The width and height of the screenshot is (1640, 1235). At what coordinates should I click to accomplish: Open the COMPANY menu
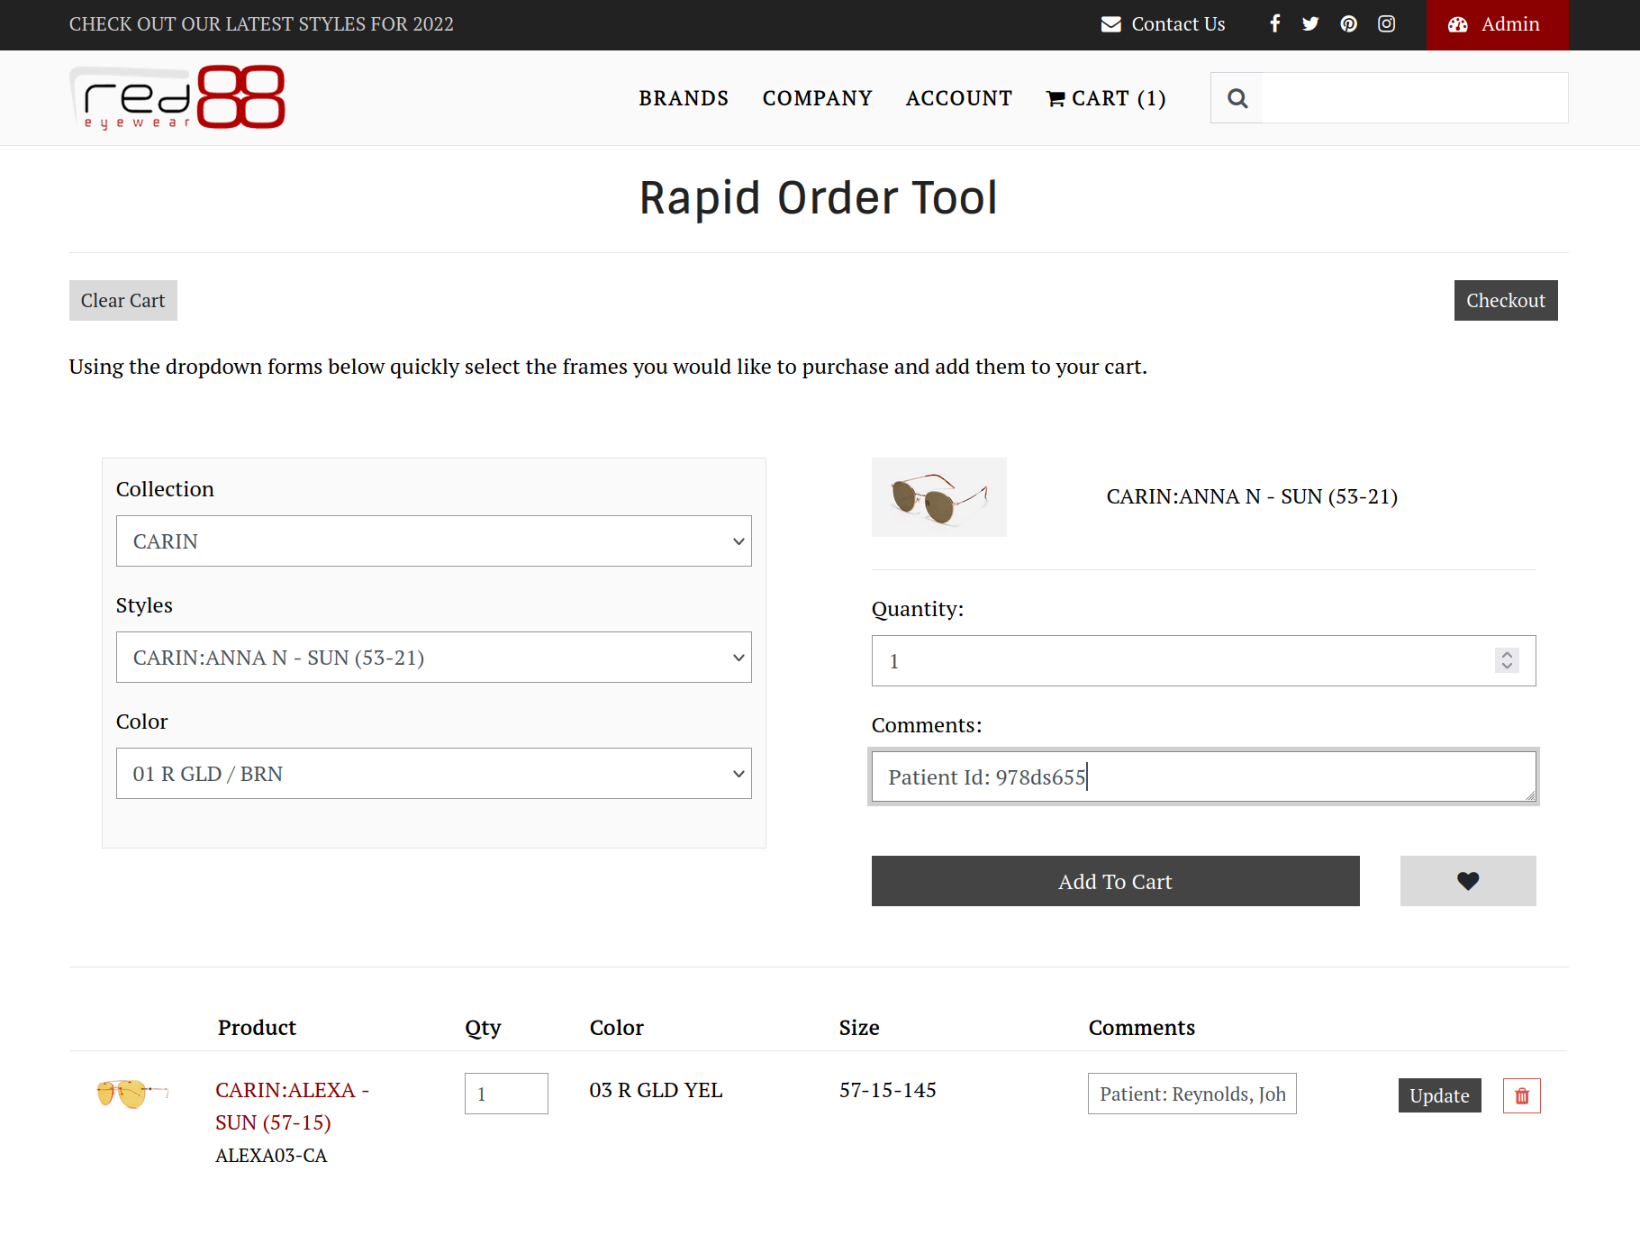[x=817, y=97]
